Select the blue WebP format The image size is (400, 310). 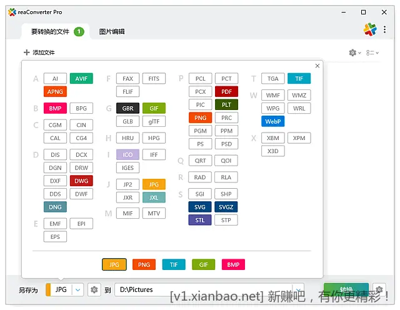point(273,121)
